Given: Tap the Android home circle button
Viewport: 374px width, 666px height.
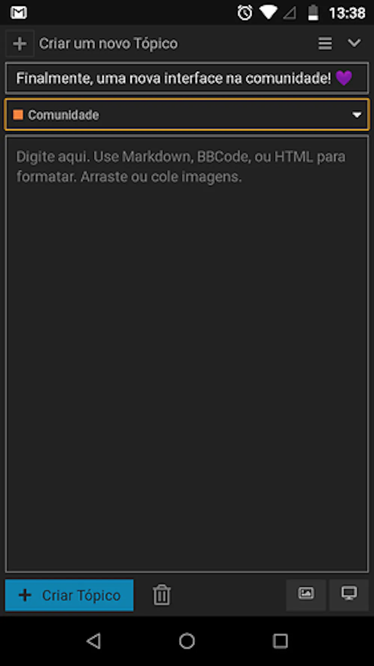Looking at the screenshot, I should 187,641.
